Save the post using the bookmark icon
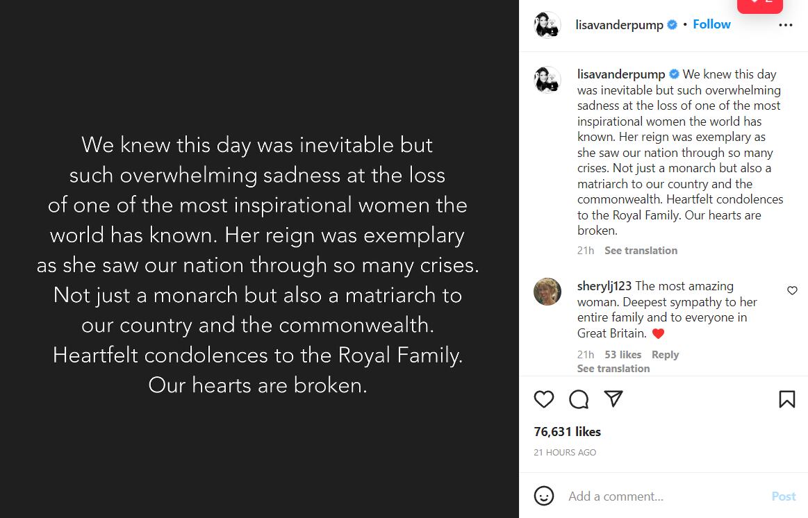The image size is (808, 518). pos(787,399)
